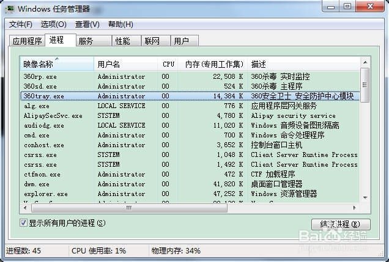Select the alg.exe process row

pyautogui.click(x=190, y=106)
